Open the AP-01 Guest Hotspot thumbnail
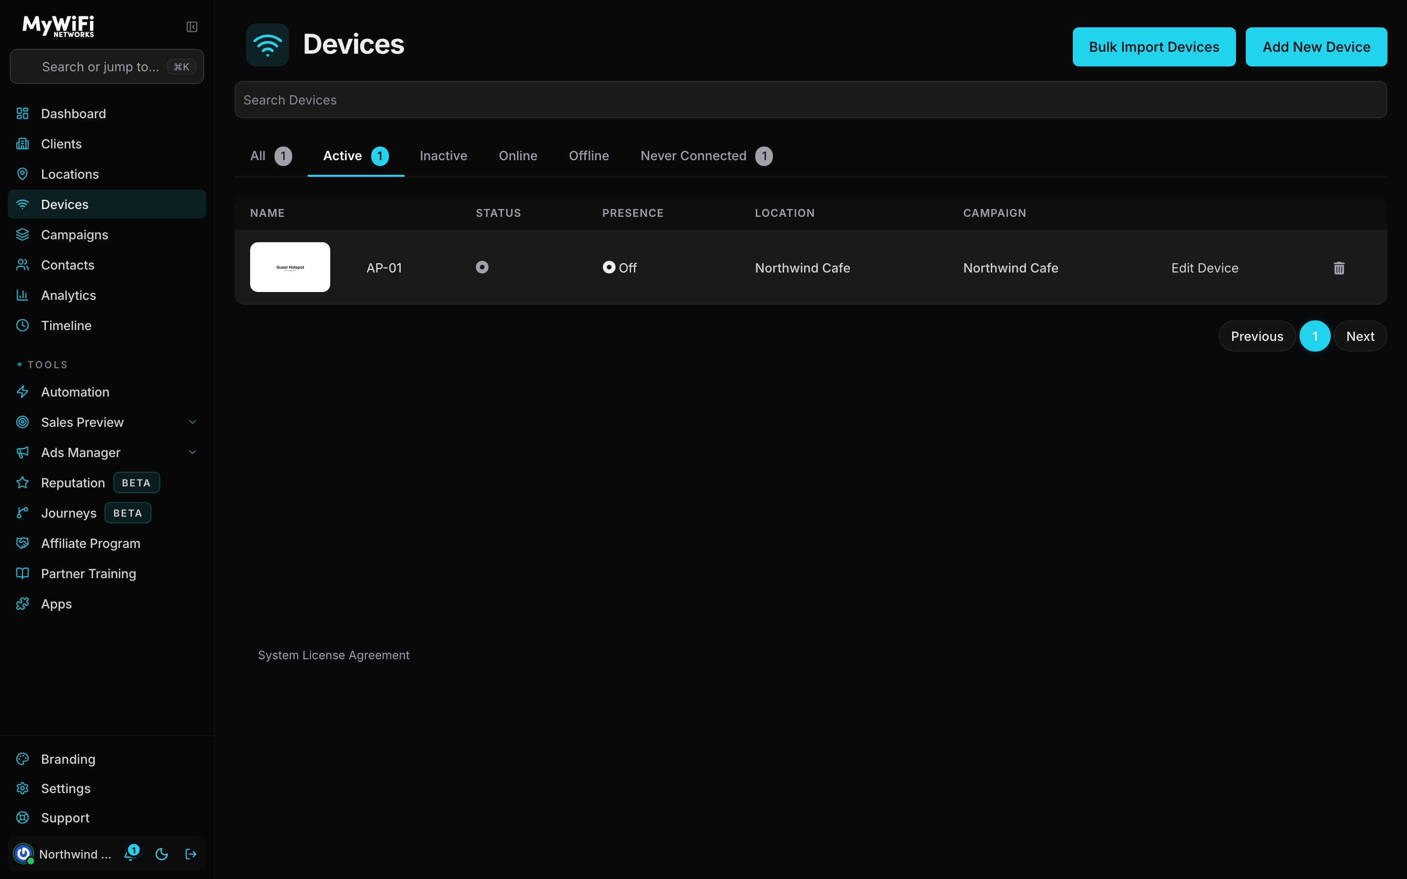This screenshot has width=1407, height=879. (290, 267)
